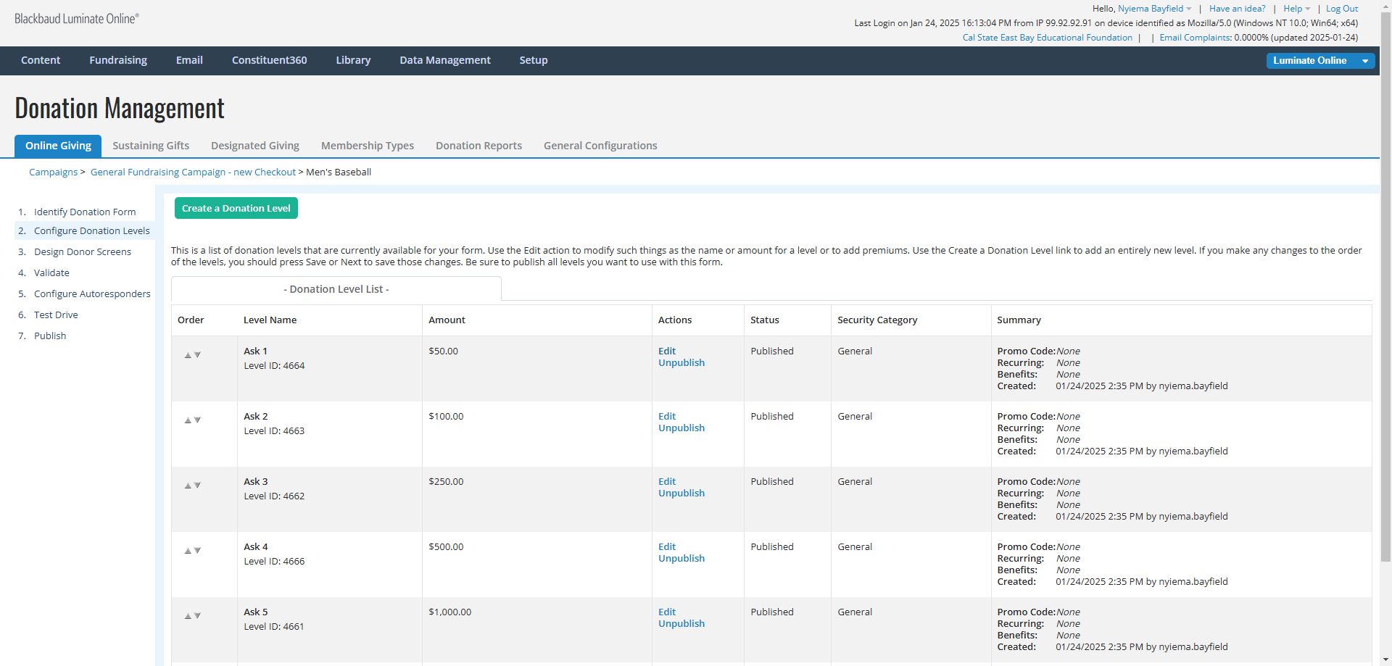Move Ask 2 level up arrow
Viewport: 1392px width, 666px height.
(188, 420)
